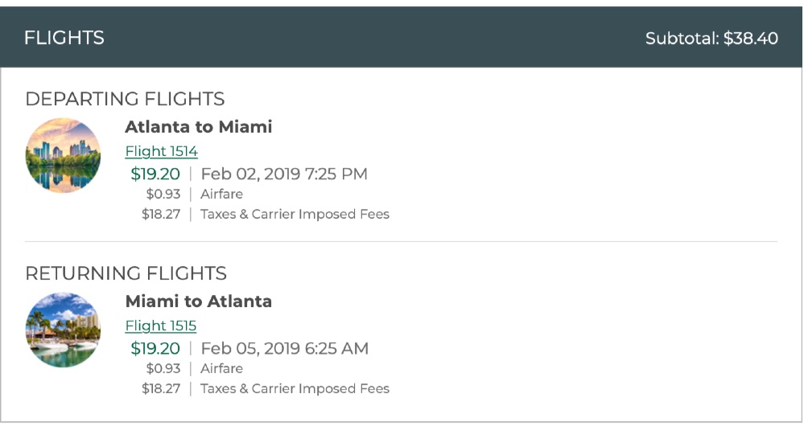Viewport: 804px width, 426px height.
Task: Open the Flight 1514 link
Action: [161, 151]
